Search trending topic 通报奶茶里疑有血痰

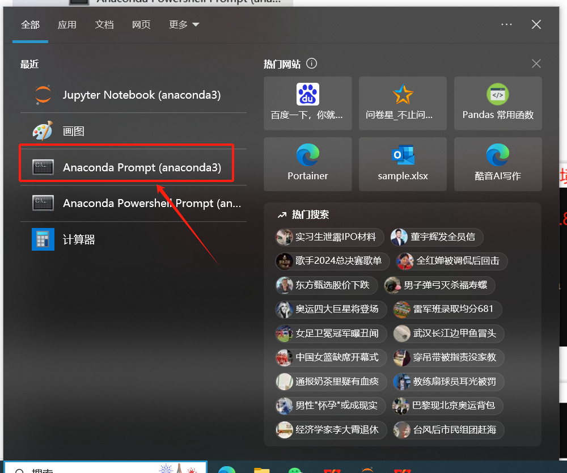click(x=331, y=382)
